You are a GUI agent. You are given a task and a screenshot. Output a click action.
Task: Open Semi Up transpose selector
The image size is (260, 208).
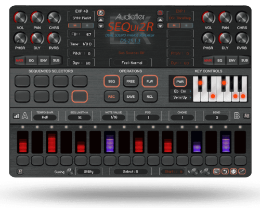tap(181, 97)
